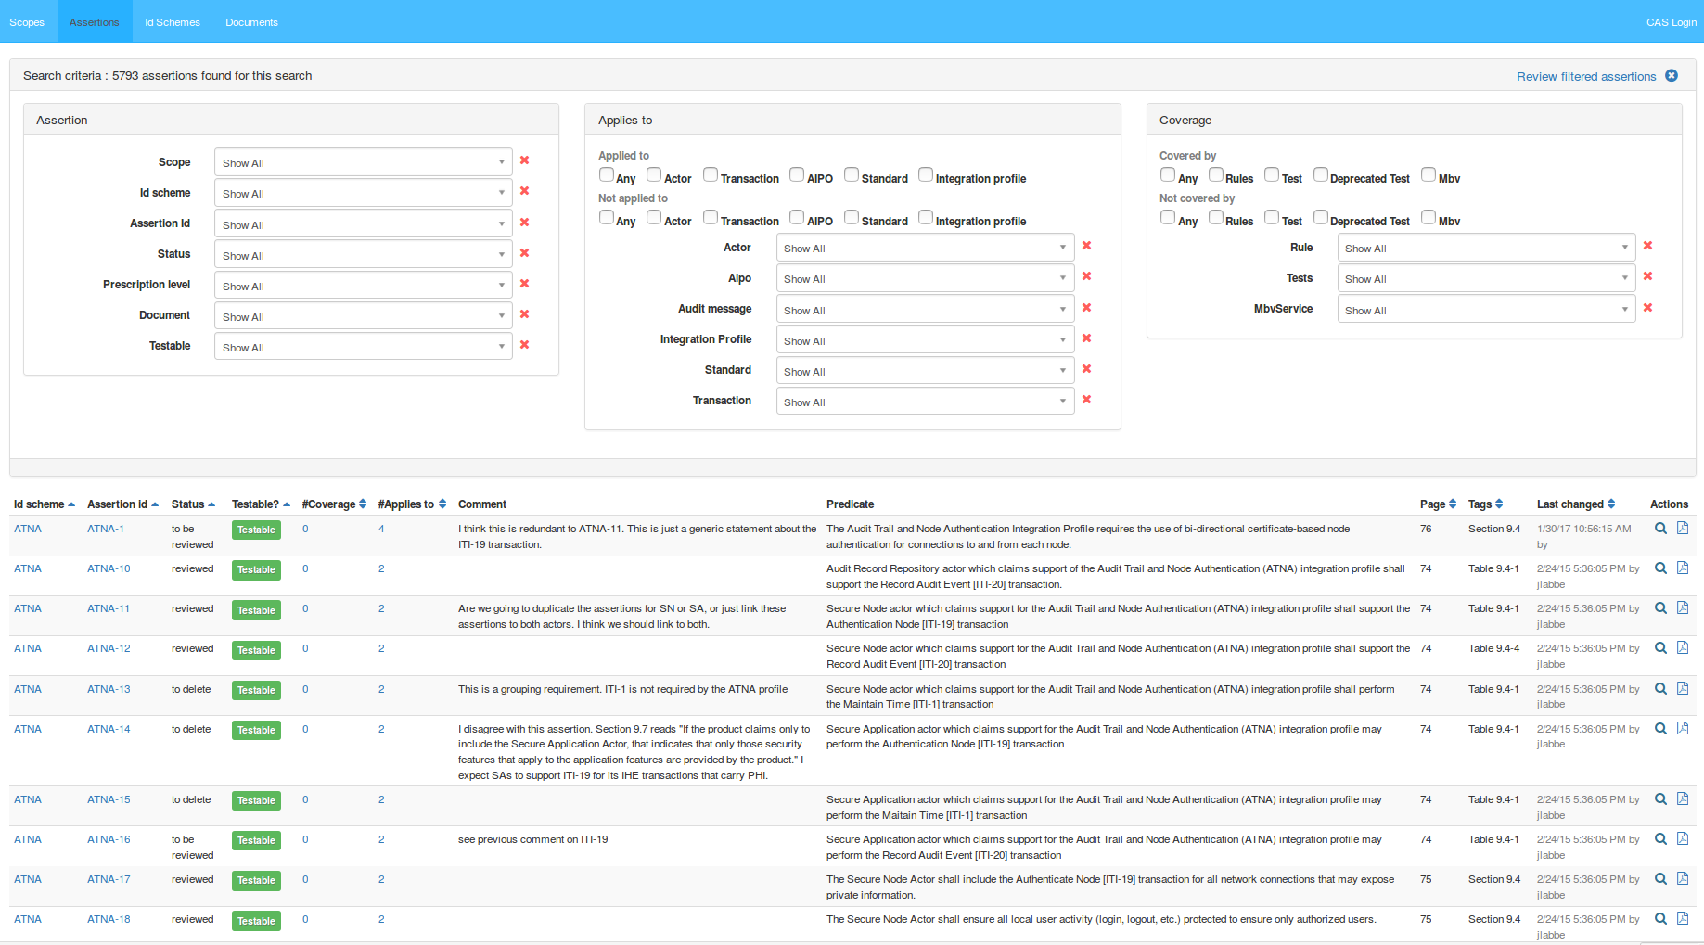1704x945 pixels.
Task: Enable the Applied to Actor checkbox
Action: click(x=654, y=174)
